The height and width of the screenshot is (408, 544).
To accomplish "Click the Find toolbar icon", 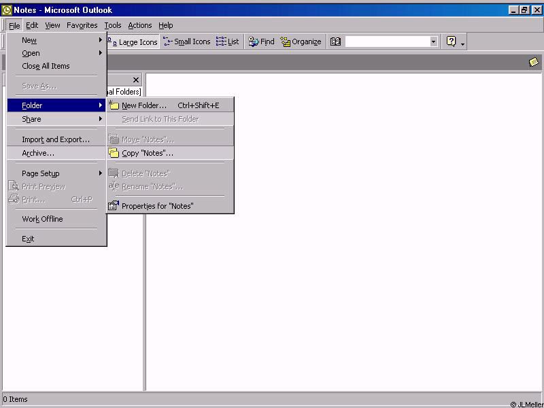I will pos(254,41).
